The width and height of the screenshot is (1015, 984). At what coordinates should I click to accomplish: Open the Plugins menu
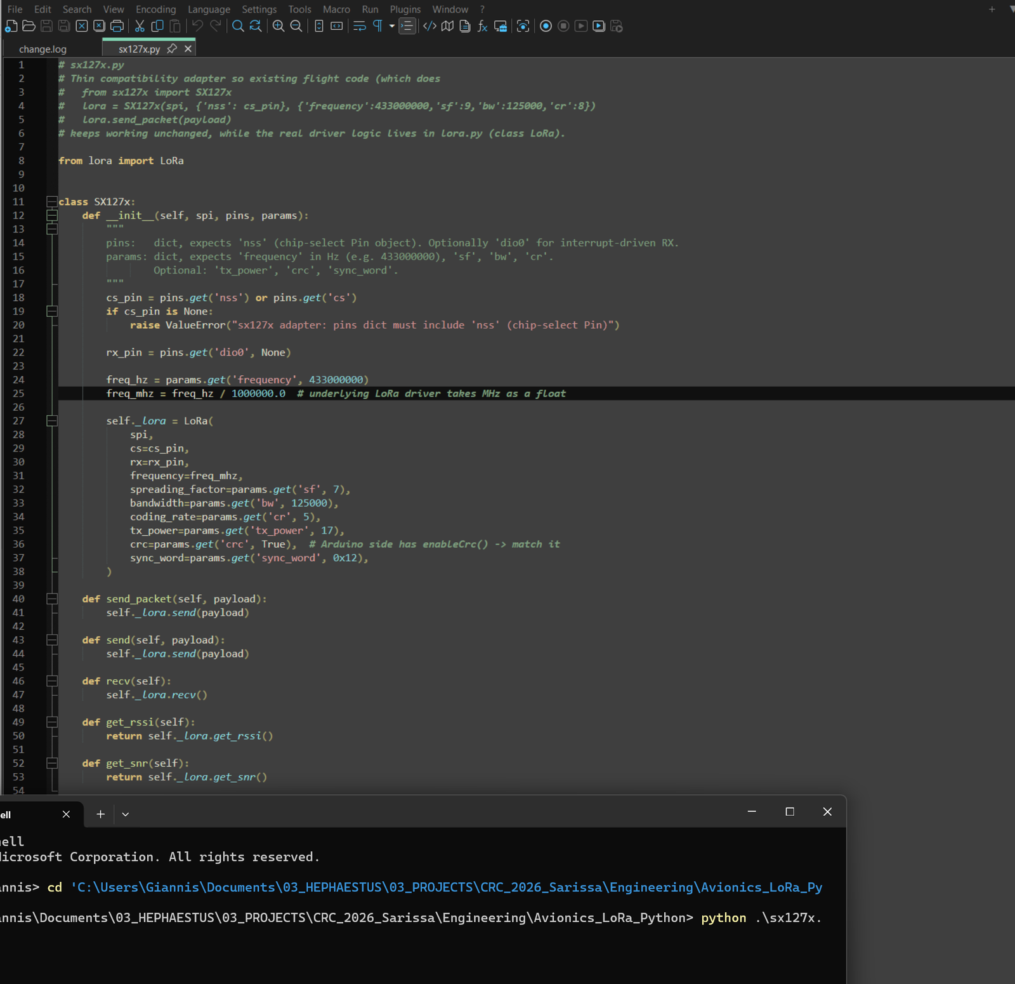tap(405, 10)
